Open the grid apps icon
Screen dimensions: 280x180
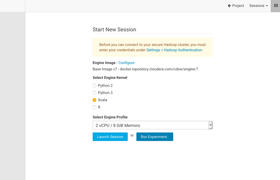pyautogui.click(x=276, y=6)
